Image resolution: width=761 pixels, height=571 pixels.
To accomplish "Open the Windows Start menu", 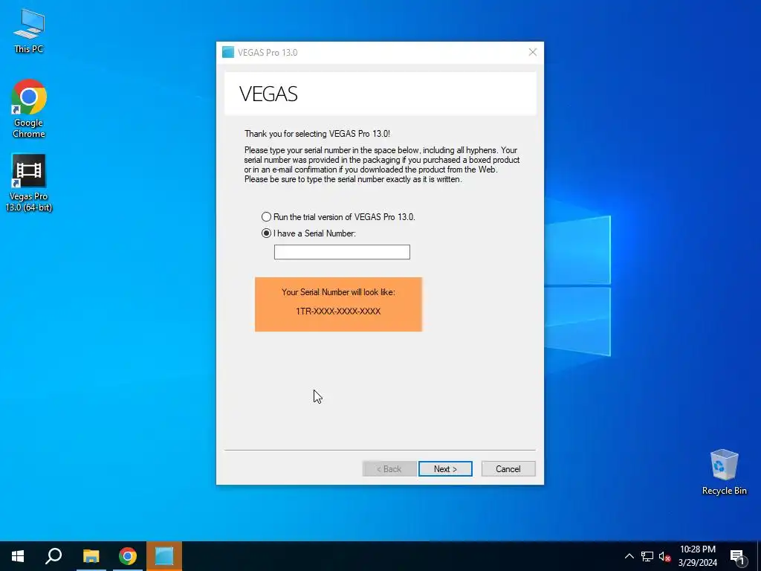I will 18,556.
